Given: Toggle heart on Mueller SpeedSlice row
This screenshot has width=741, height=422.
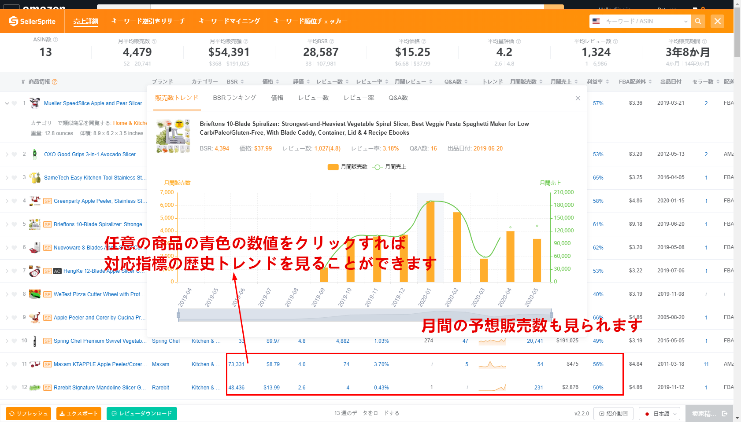Looking at the screenshot, I should (15, 103).
